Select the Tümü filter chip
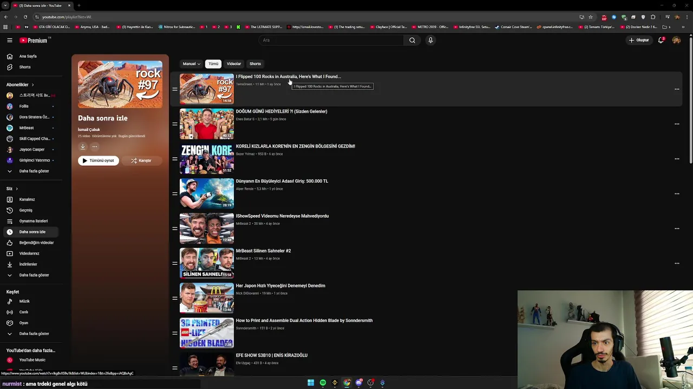Image resolution: width=693 pixels, height=389 pixels. (213, 64)
